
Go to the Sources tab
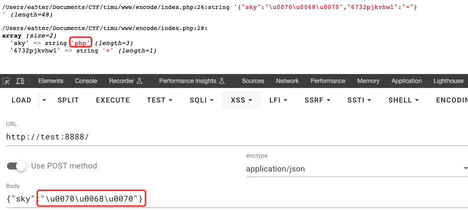click(x=253, y=81)
